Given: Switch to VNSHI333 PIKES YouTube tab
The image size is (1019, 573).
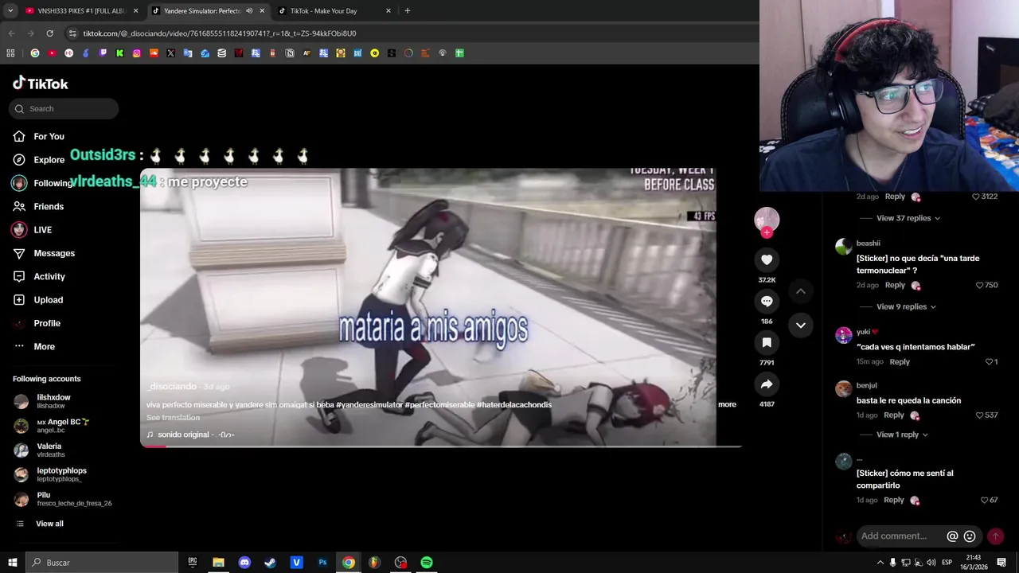Looking at the screenshot, I should pos(81,11).
